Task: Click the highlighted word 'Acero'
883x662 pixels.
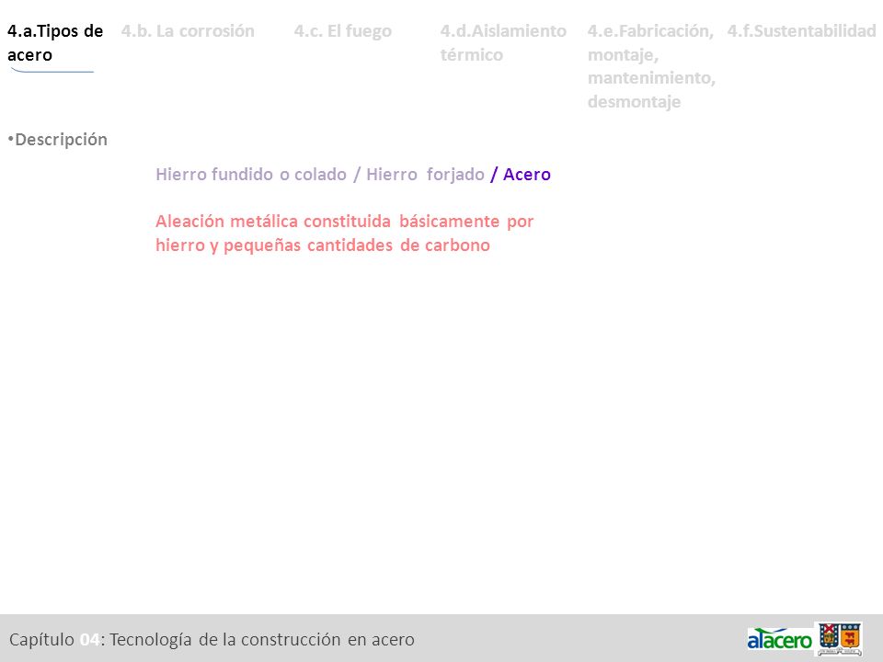Action: point(527,175)
